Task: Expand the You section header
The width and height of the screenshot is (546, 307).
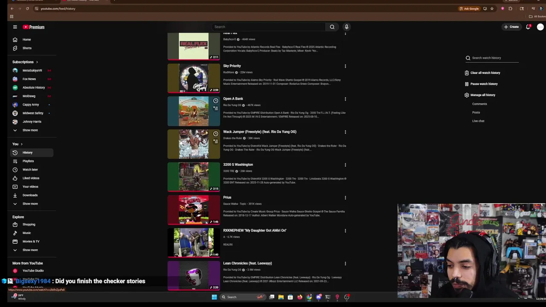Action: [x=17, y=144]
